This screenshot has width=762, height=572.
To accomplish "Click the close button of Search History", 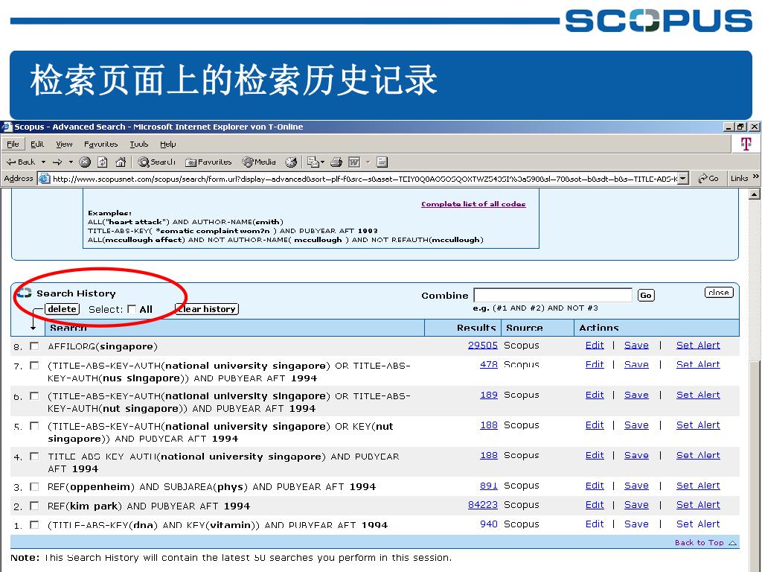I will pos(719,292).
